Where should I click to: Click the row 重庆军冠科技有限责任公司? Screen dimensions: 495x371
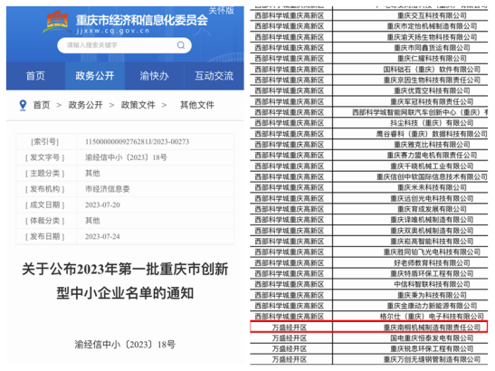pos(368,101)
